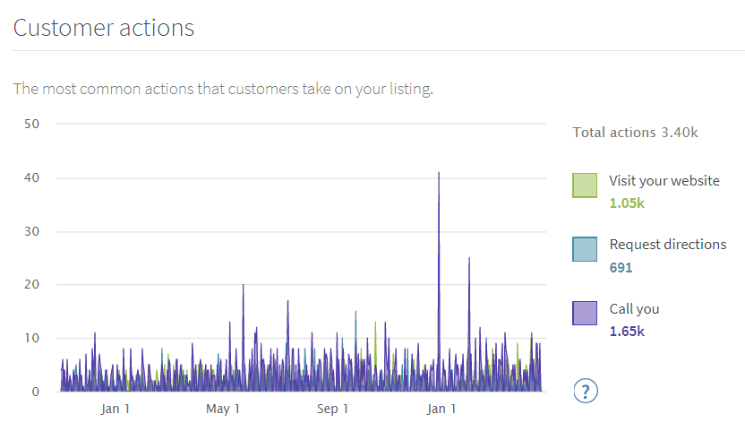The width and height of the screenshot is (745, 440).
Task: Click the Total actions 3.40k text
Action: (635, 133)
